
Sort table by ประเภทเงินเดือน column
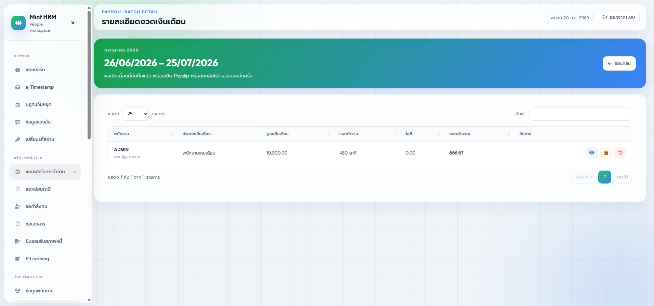219,134
